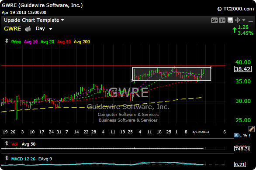Open the T dropdown button in toolbar

[222, 20]
